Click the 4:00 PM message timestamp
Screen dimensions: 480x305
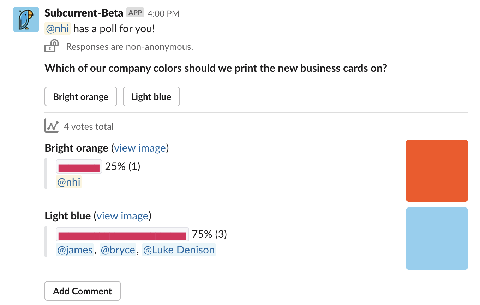click(x=163, y=14)
